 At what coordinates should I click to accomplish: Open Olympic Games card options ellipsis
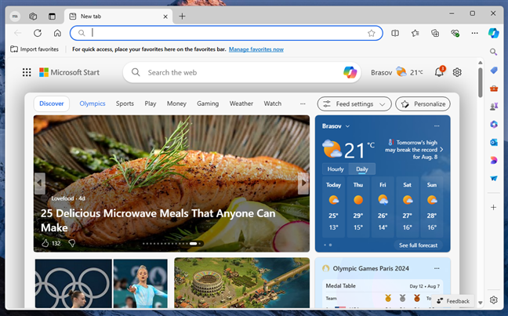pos(437,268)
